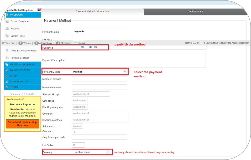
Task: Click the Product Categories folder icon
Action: pyautogui.click(x=7, y=21)
